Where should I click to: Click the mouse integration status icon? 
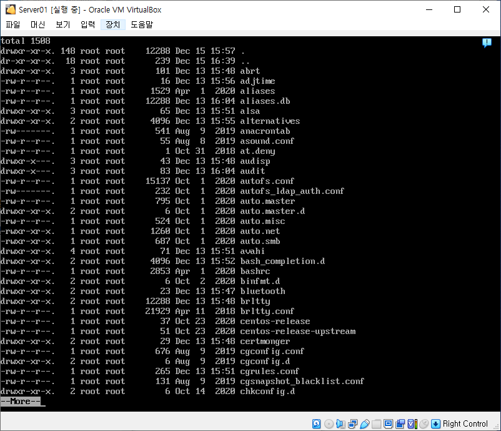click(424, 424)
